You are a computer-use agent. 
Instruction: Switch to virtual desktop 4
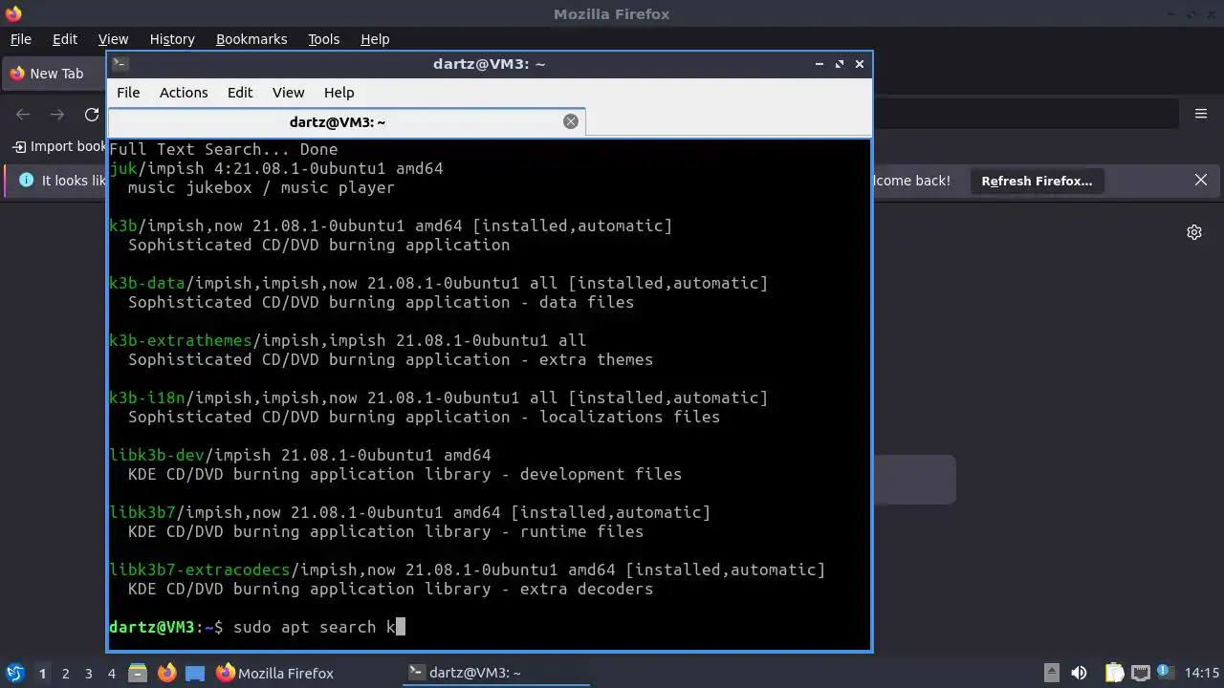[111, 673]
